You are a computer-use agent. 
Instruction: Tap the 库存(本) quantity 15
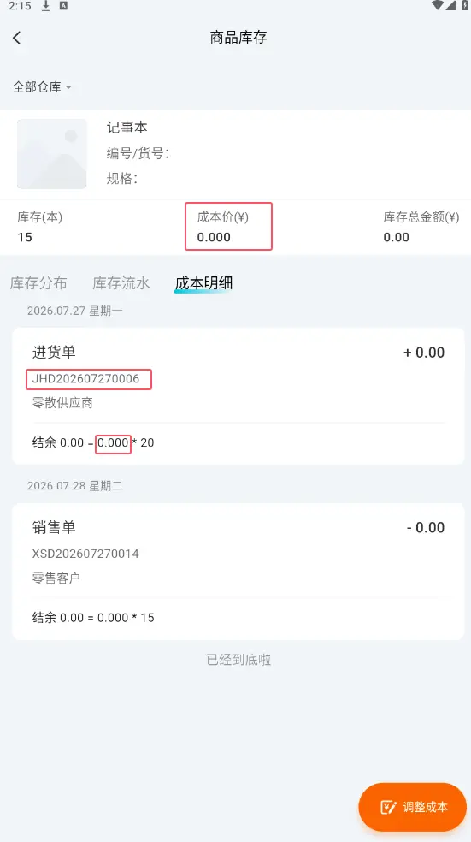tap(25, 237)
